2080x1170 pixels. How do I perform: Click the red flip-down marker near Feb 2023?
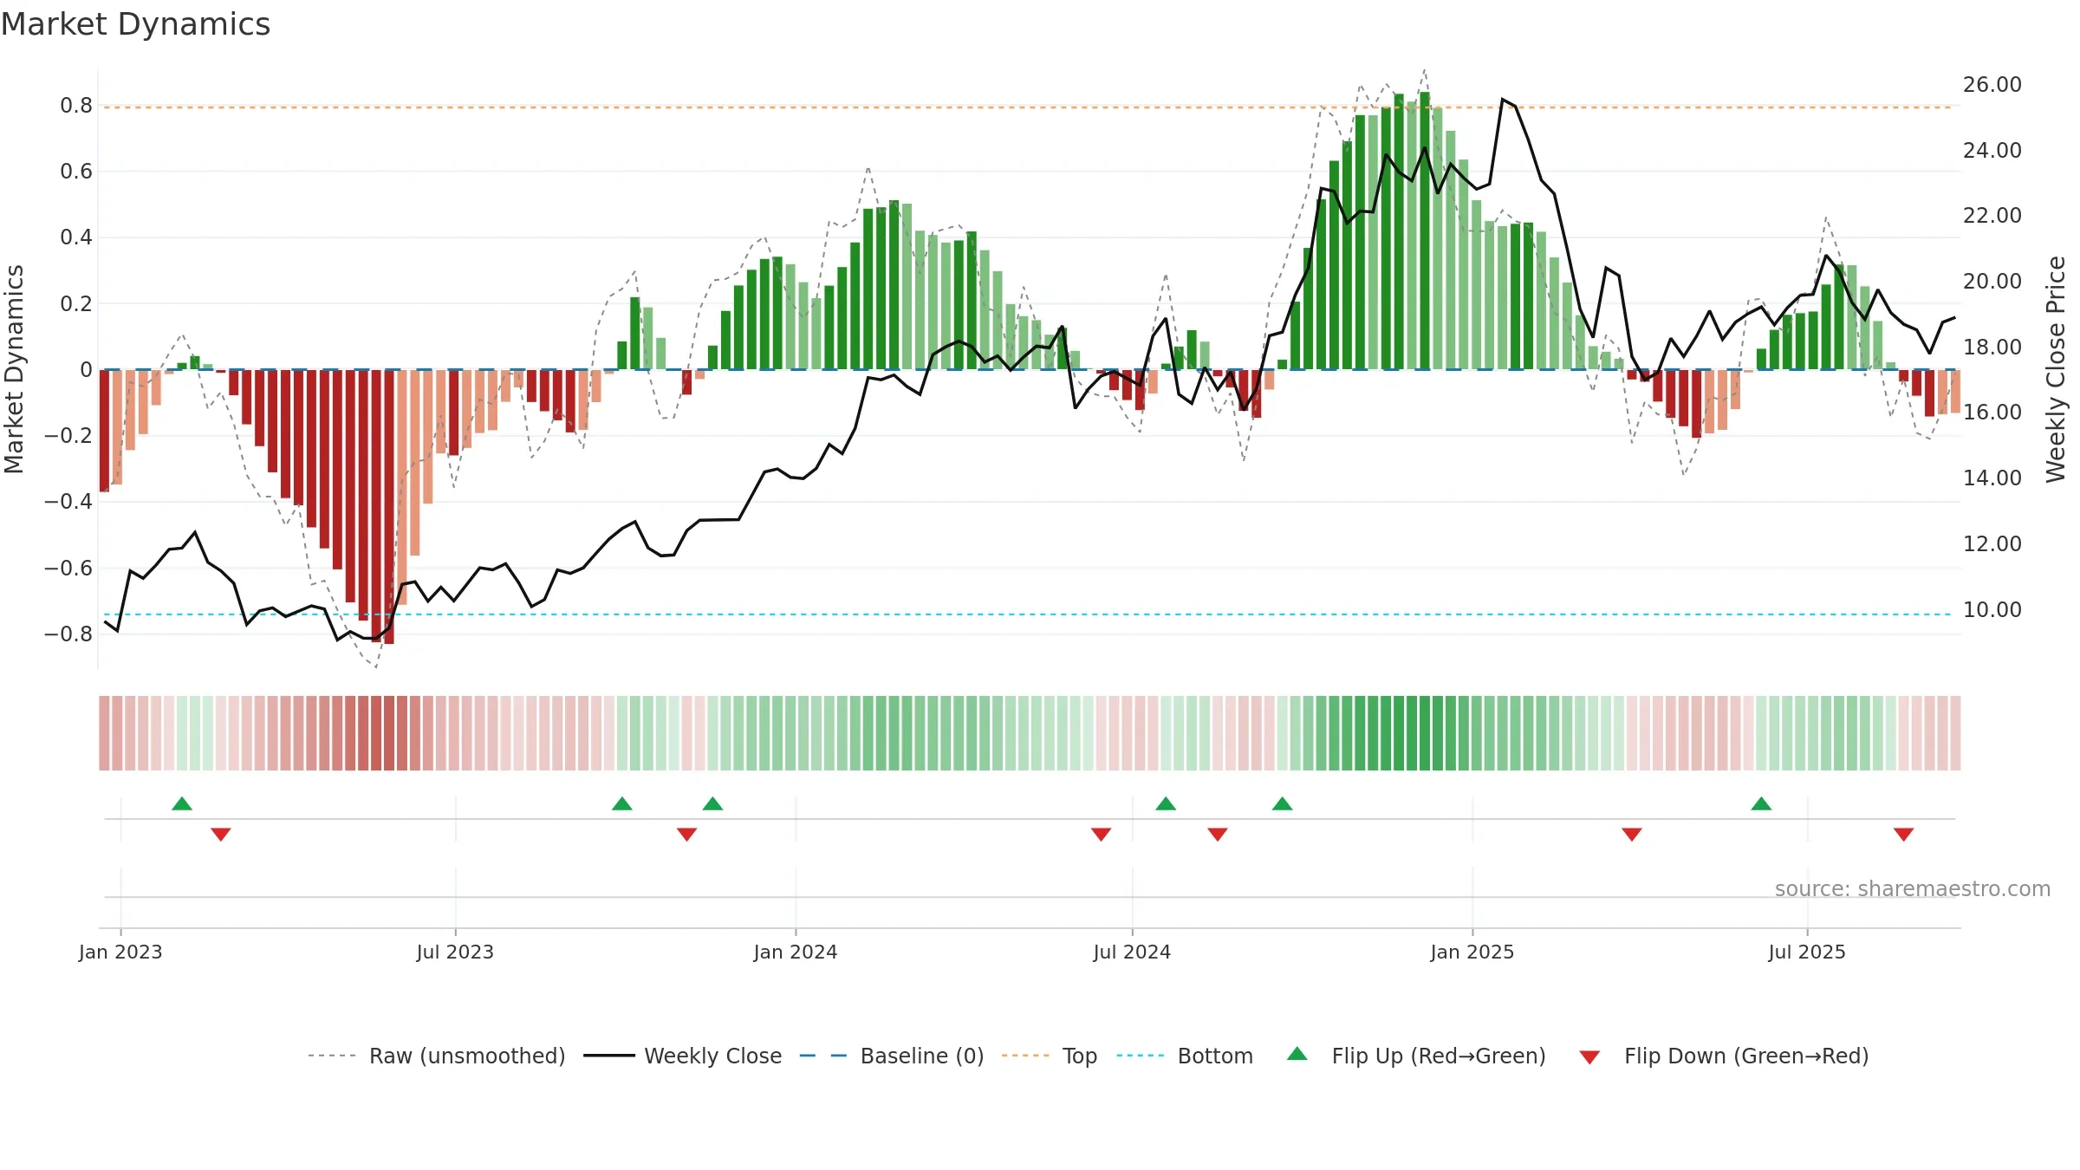[221, 834]
